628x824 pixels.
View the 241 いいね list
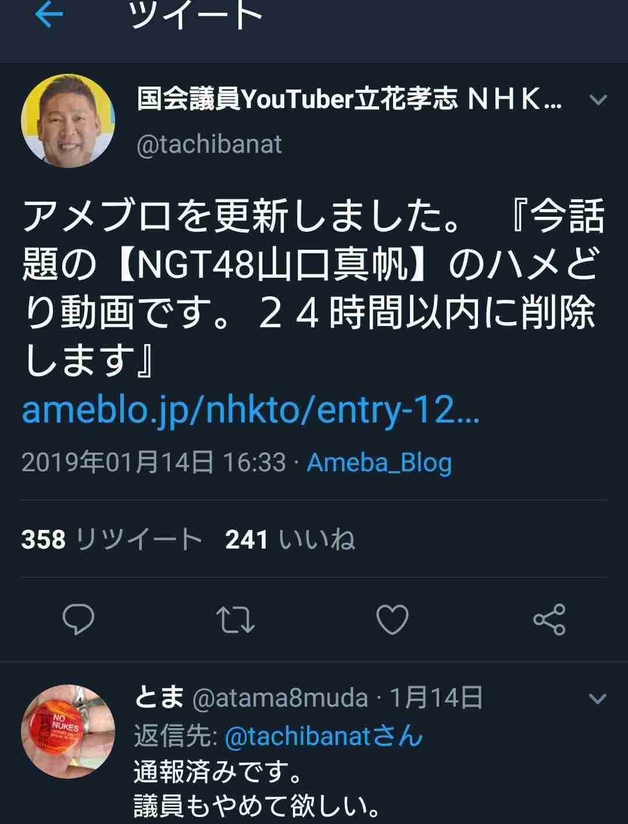290,539
